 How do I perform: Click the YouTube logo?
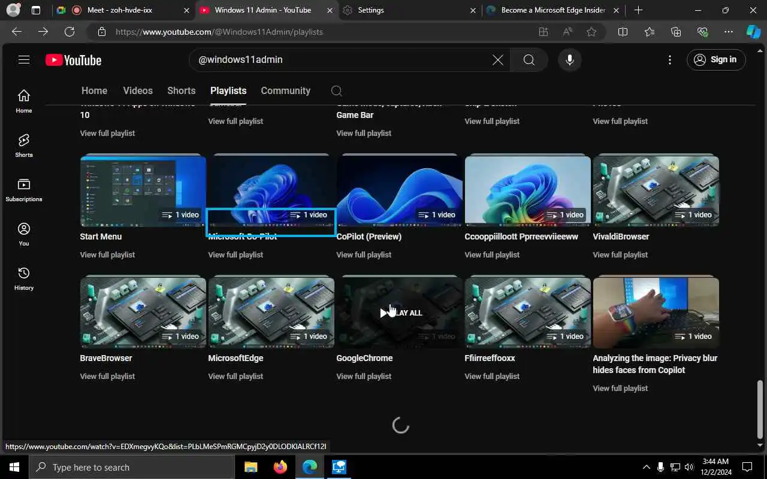(73, 60)
